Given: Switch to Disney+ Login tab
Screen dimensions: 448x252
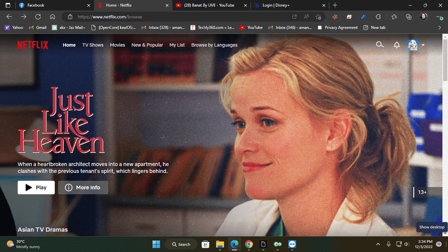Looking at the screenshot, I should point(290,5).
